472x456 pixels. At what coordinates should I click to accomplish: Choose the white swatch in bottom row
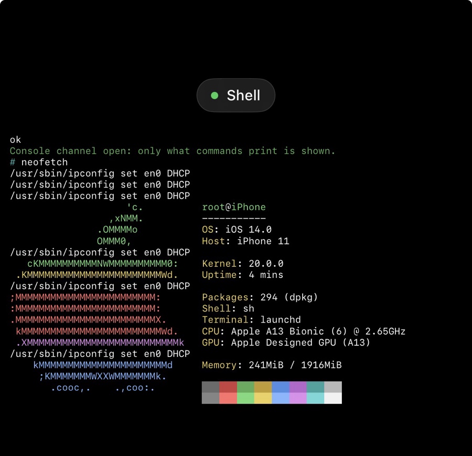(x=333, y=398)
